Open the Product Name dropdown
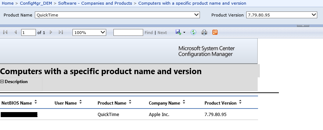Viewport: 323px width, 130px height. point(117,15)
